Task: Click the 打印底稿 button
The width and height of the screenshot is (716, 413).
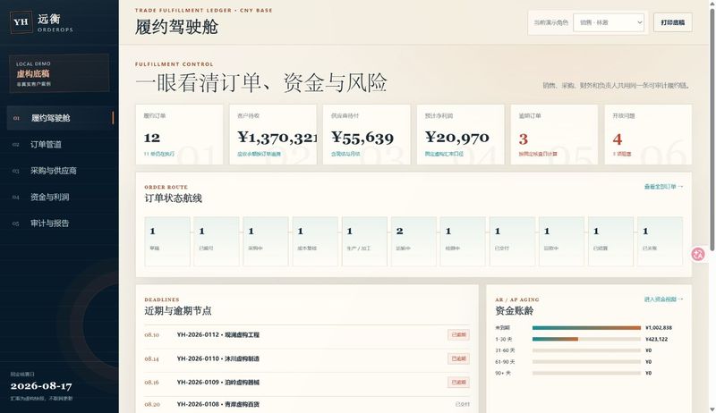Action: coord(673,22)
